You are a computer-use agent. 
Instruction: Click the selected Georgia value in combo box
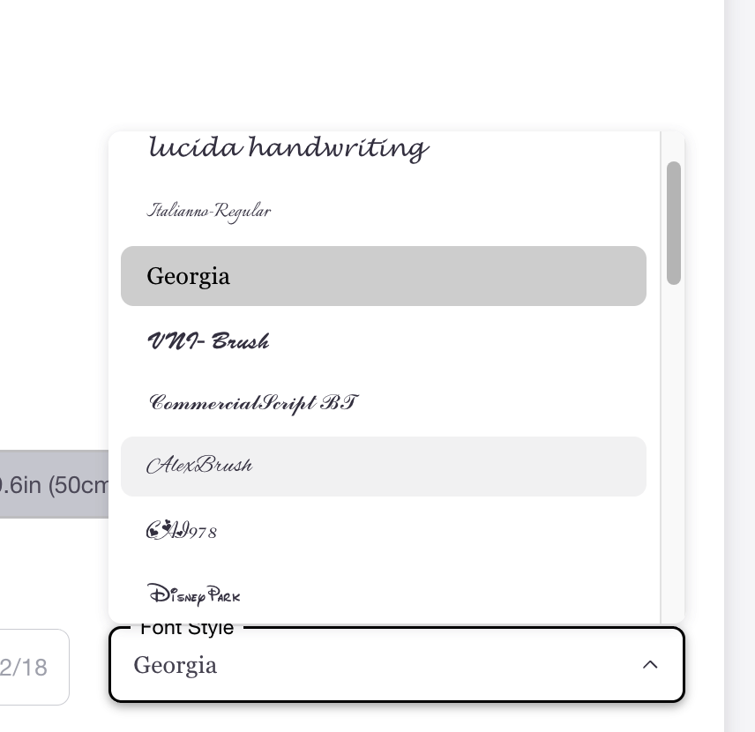[176, 665]
